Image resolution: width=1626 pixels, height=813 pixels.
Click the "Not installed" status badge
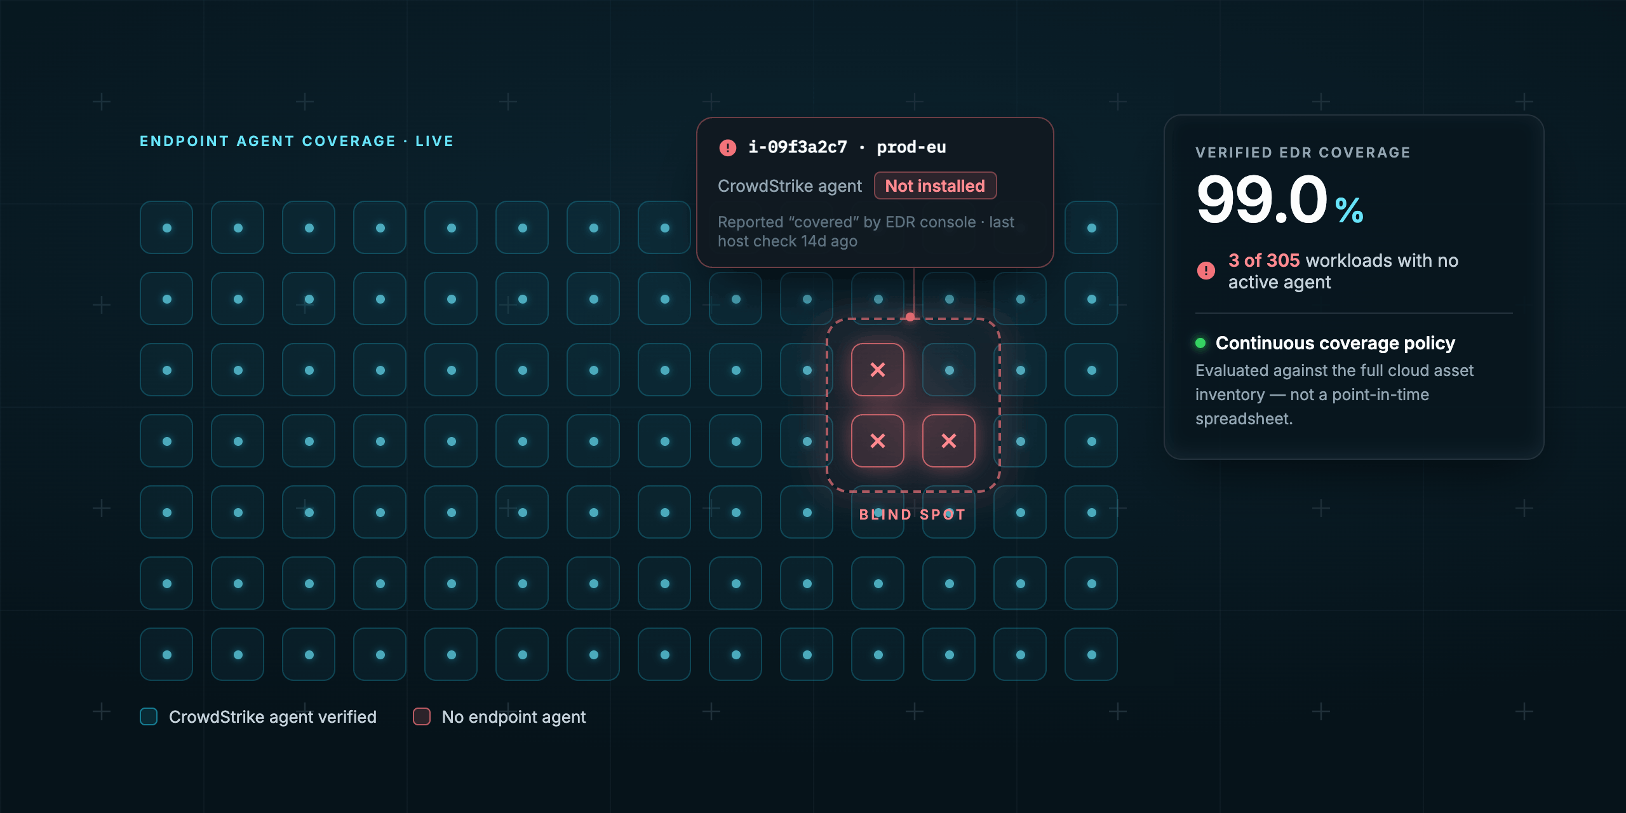tap(935, 186)
